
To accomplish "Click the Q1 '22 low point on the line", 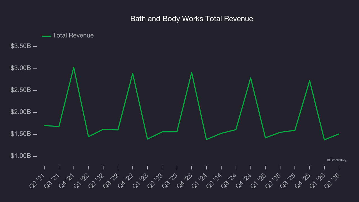I will [88, 137].
